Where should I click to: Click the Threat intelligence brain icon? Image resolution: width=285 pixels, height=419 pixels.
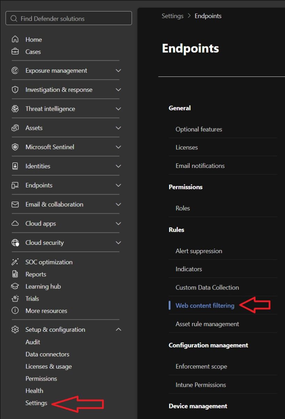15,109
